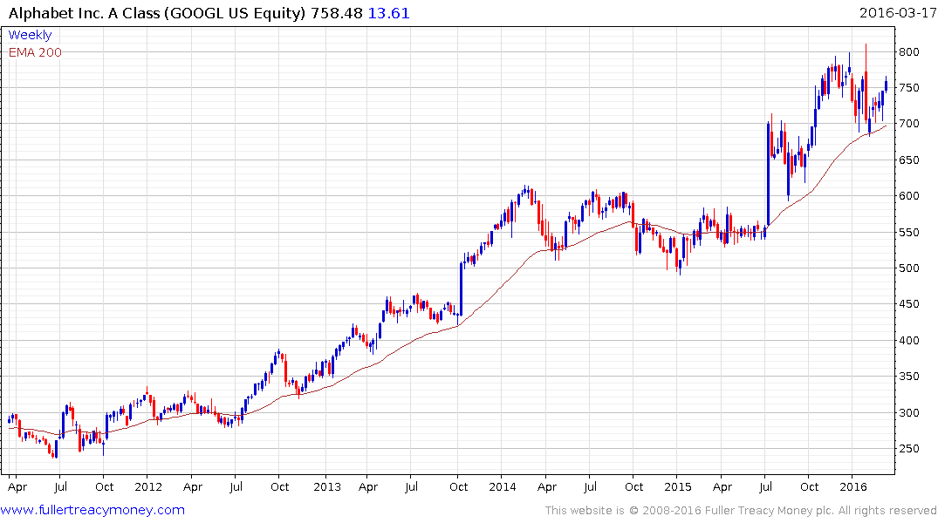Screen dimensions: 938x523
Task: Click the 450 price axis label
Action: point(908,304)
